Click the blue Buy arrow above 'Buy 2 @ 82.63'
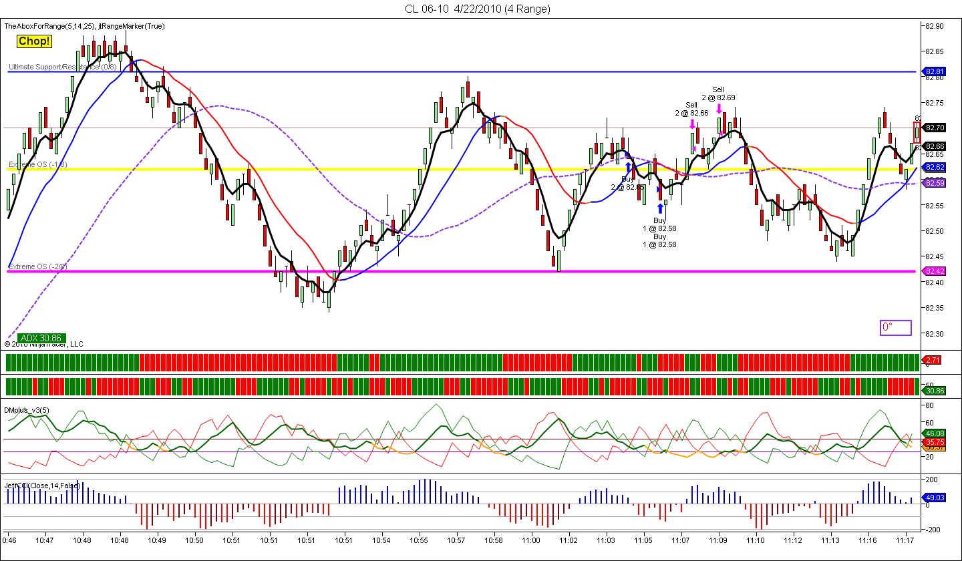 point(628,168)
